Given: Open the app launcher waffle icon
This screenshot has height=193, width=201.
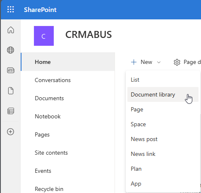Looking at the screenshot, I should coord(11,9).
